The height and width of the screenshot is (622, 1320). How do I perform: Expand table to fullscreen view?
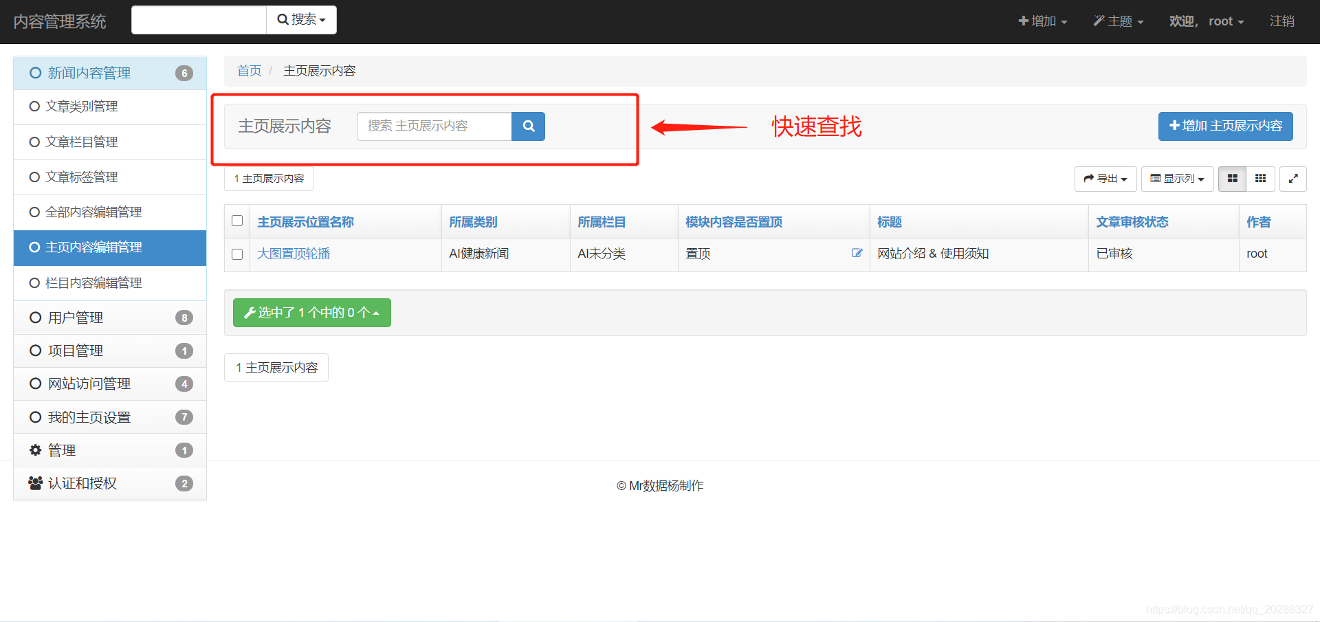1293,179
